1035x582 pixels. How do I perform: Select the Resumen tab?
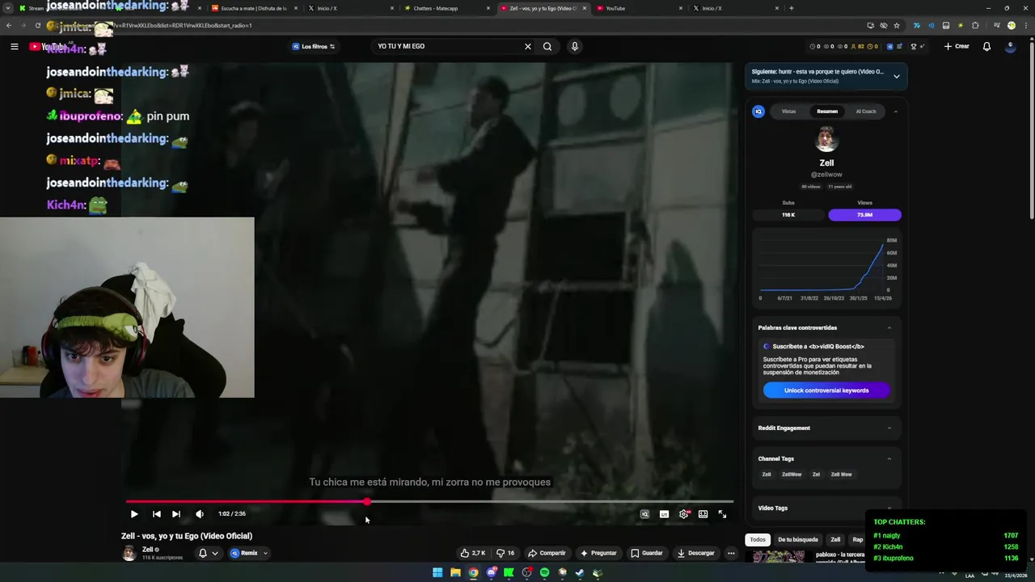point(826,112)
